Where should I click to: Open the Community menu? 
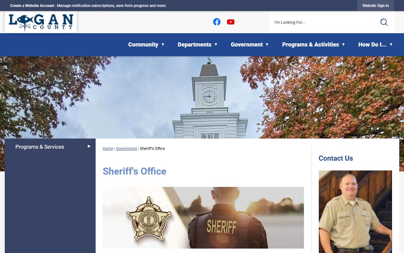pos(143,45)
